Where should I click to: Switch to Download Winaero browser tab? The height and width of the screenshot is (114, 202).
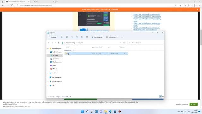pyautogui.click(x=18, y=2)
